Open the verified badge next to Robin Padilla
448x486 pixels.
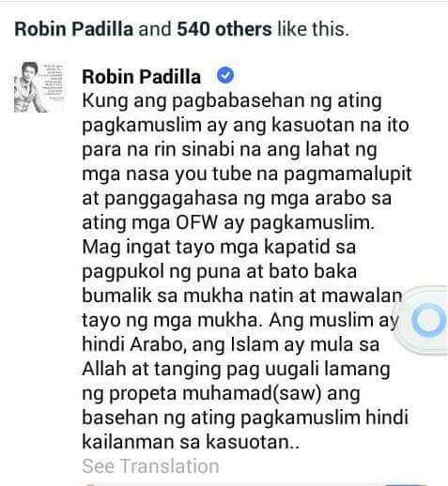point(225,75)
